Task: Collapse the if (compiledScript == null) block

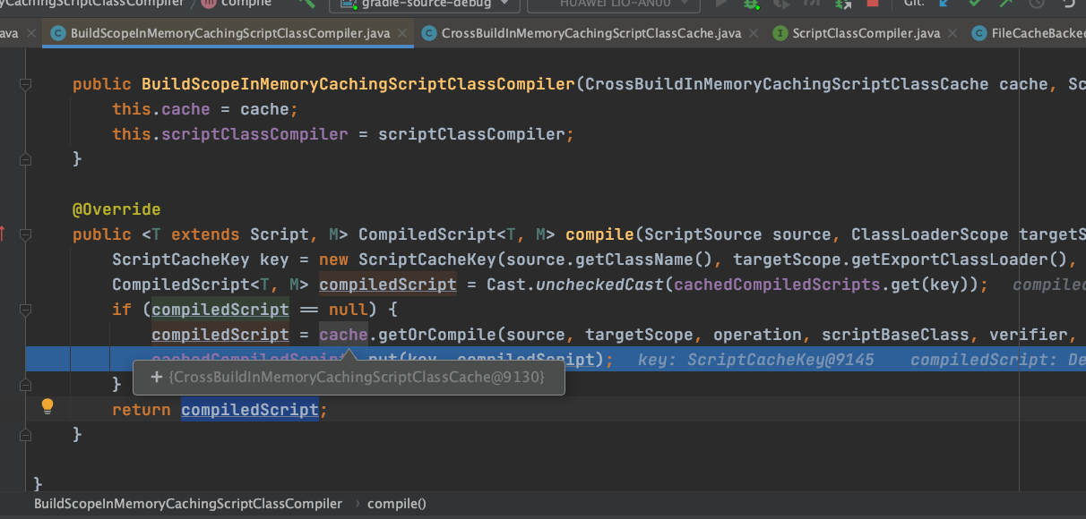Action: point(25,310)
